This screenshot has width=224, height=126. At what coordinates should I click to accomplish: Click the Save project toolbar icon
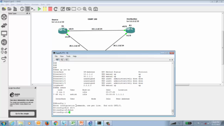click(x=15, y=9)
